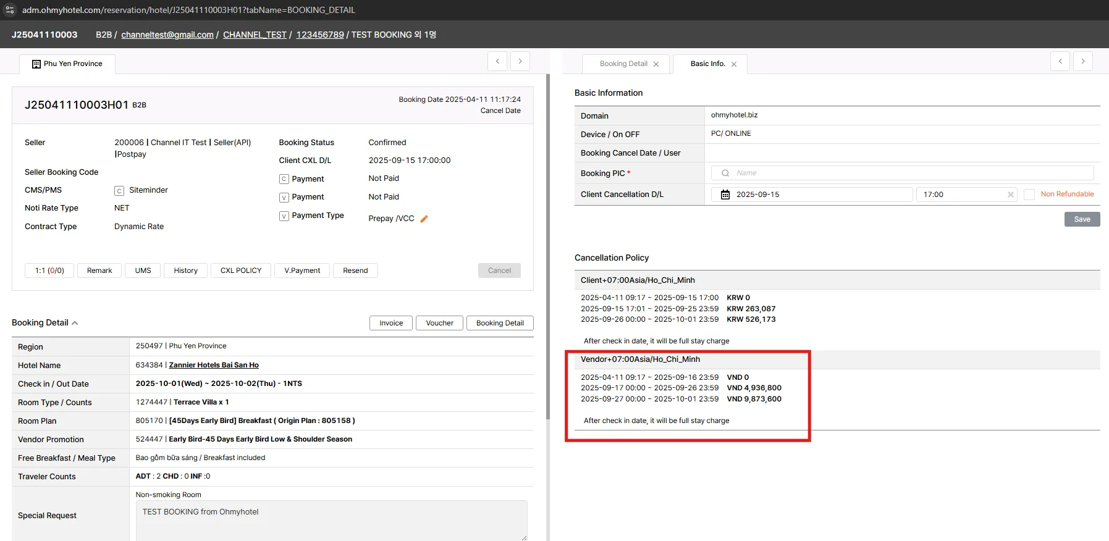Switch to the Phu Yen Province tab
Image resolution: width=1109 pixels, height=541 pixels.
pos(67,64)
